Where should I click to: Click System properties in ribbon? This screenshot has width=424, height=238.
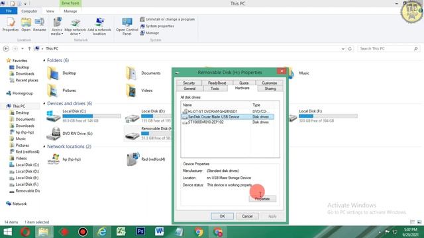coord(157,26)
